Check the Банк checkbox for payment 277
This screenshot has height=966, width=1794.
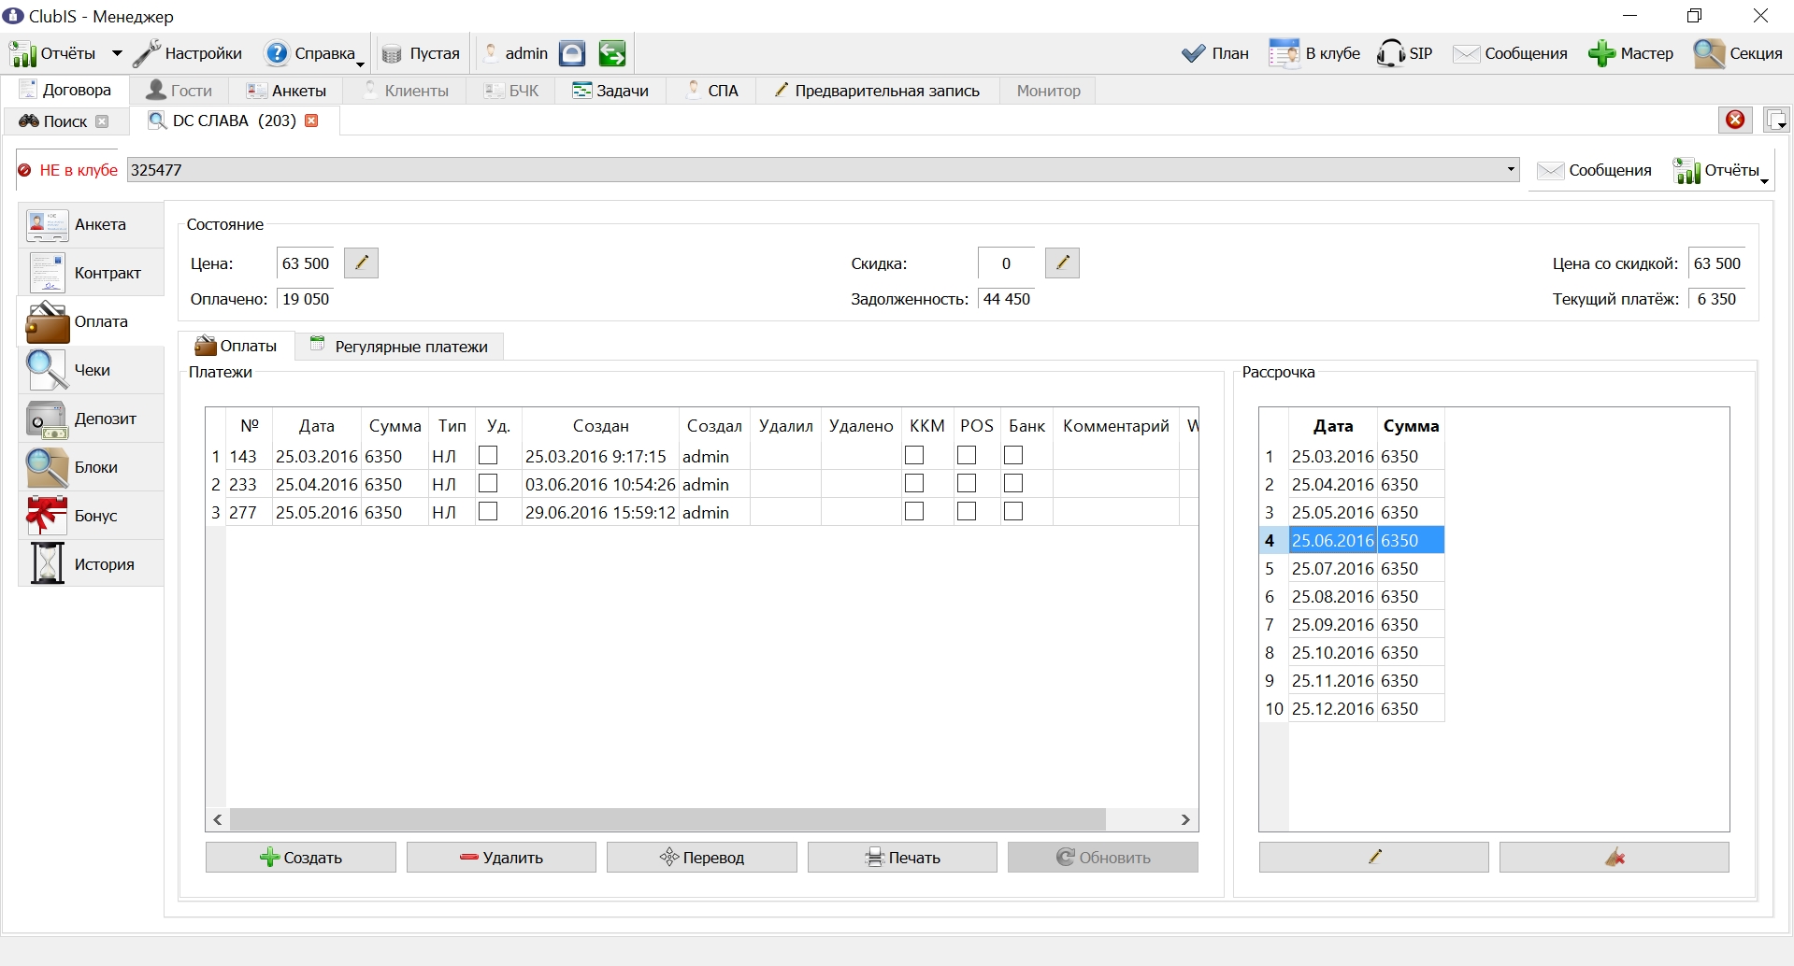point(1013,511)
